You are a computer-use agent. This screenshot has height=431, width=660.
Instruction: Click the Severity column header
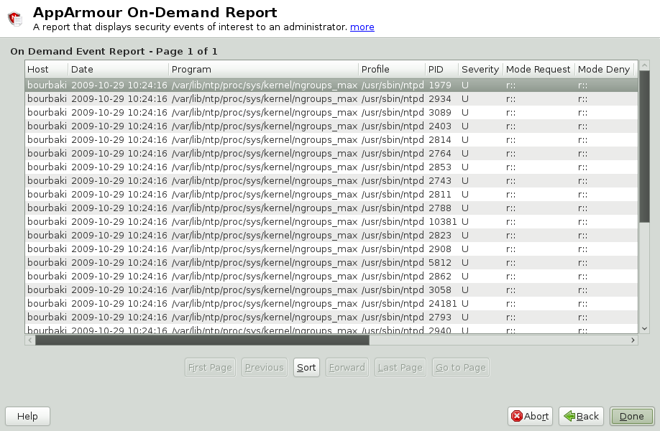[480, 69]
